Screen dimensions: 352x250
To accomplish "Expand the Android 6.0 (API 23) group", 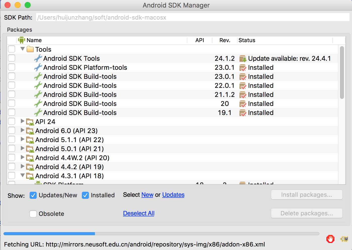I will pyautogui.click(x=23, y=130).
